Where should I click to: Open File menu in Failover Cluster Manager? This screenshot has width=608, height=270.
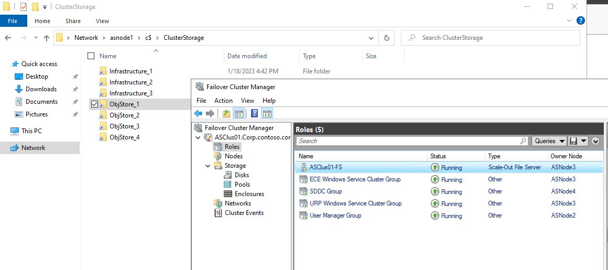tap(201, 101)
